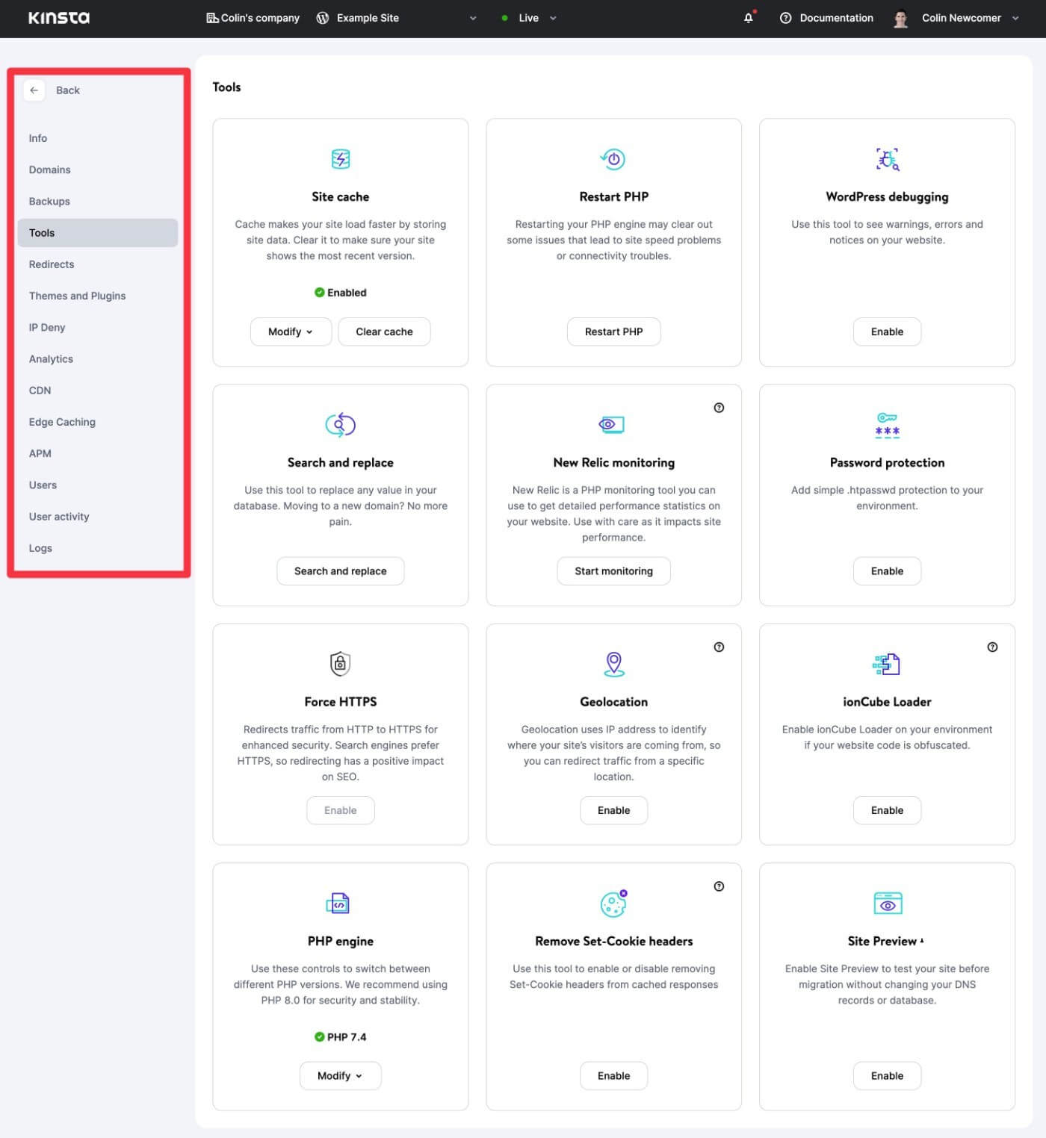1046x1138 pixels.
Task: Click the Back arrow icon
Action: pyautogui.click(x=34, y=90)
